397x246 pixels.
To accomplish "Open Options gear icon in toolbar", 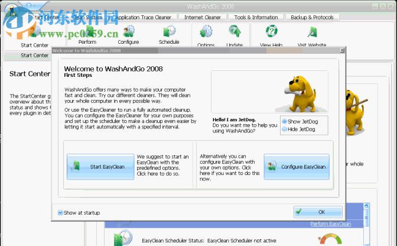I will point(206,31).
